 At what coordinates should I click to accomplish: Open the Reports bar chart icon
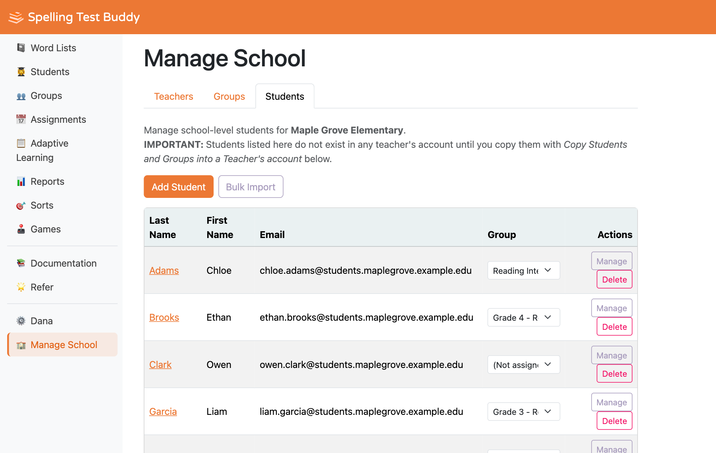[21, 182]
